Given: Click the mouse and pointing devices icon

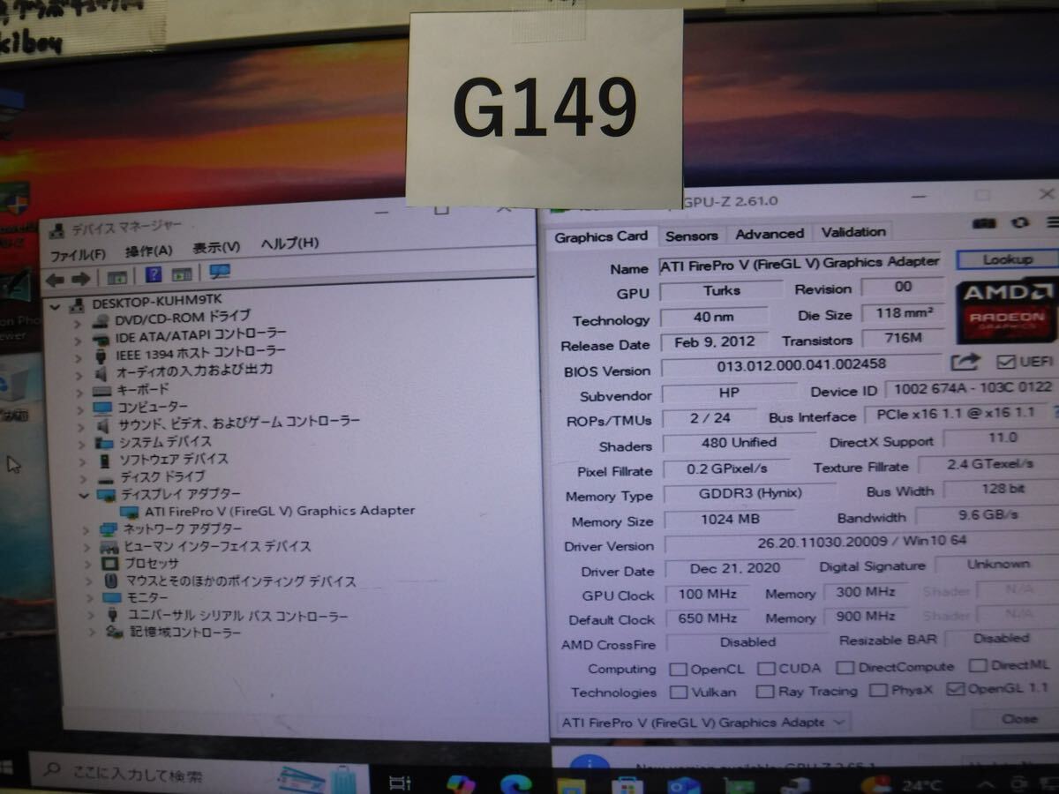Looking at the screenshot, I should coord(111,581).
